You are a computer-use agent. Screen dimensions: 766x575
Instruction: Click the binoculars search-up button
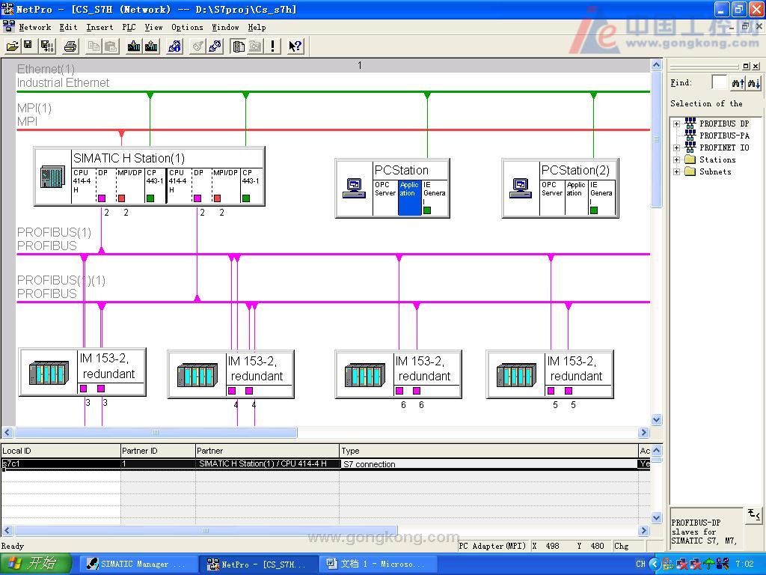[738, 83]
